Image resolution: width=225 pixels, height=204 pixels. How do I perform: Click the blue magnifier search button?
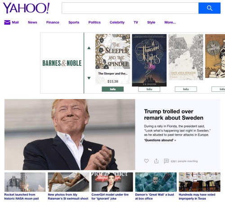coord(209,8)
